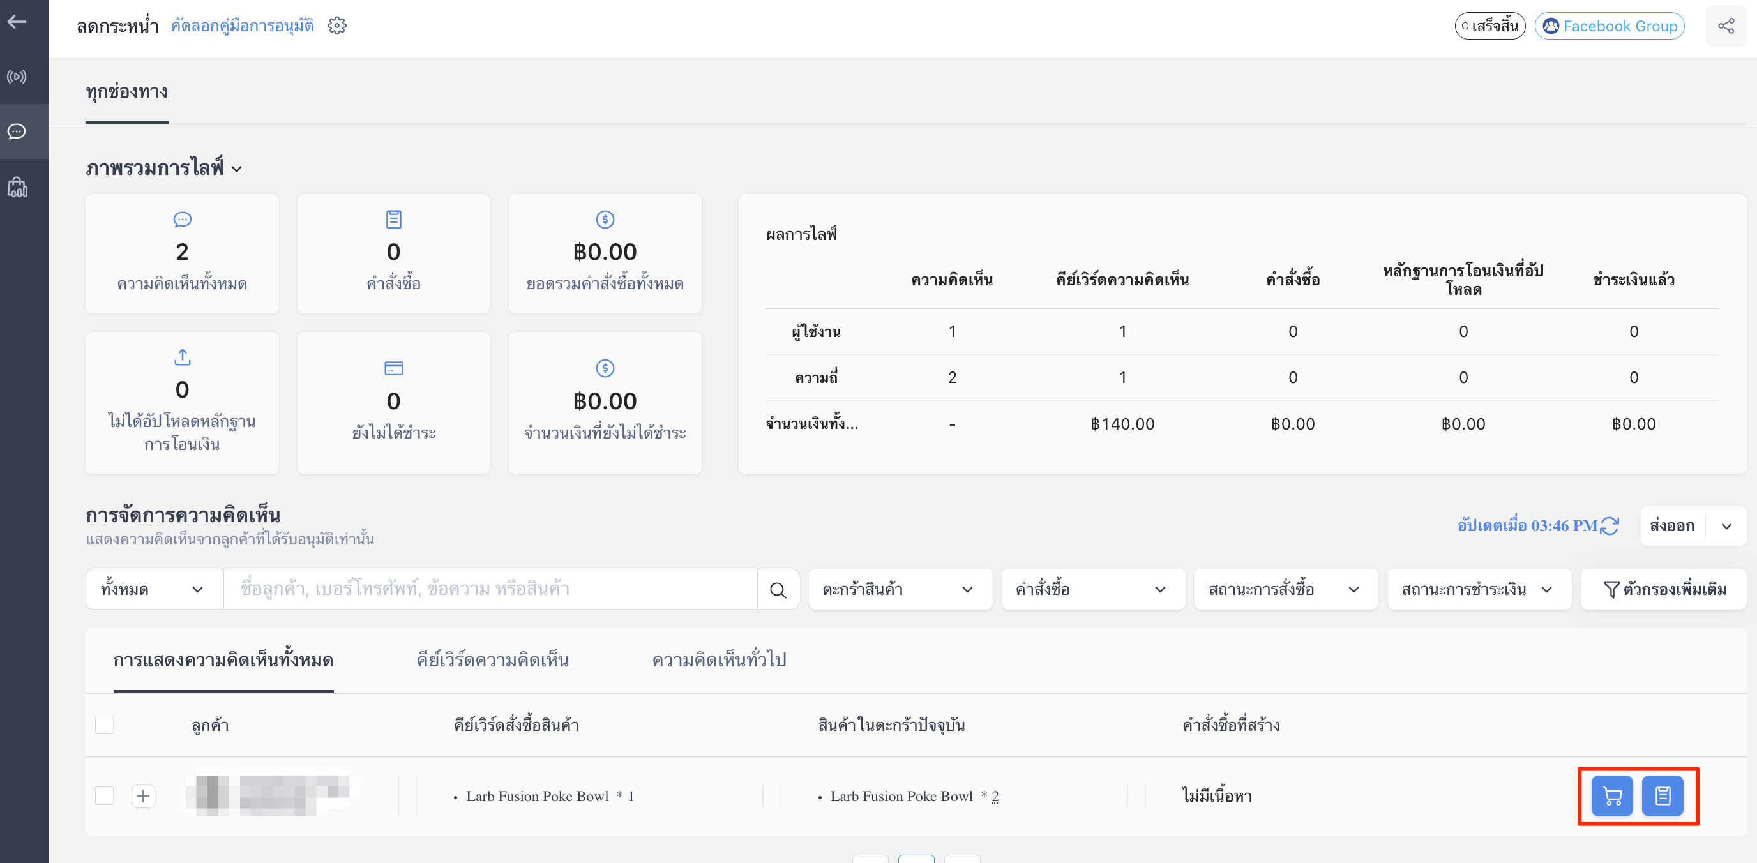Click the dollar icon in ยอดรวมคำสั่งซื้อทั้งหมด card
Screen dimensions: 1757x863
coord(605,220)
